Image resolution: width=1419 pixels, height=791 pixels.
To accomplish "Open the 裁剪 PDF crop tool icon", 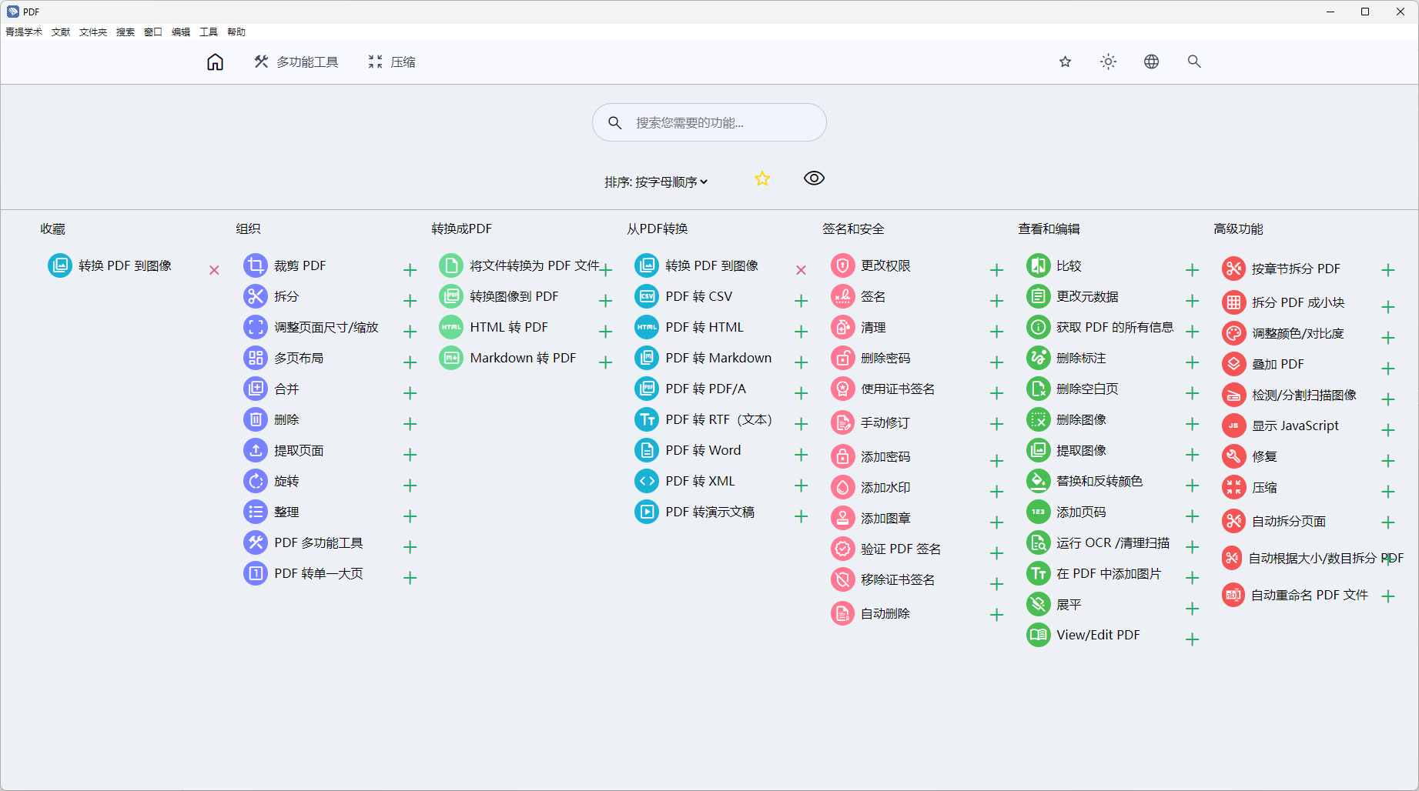I will tap(255, 265).
